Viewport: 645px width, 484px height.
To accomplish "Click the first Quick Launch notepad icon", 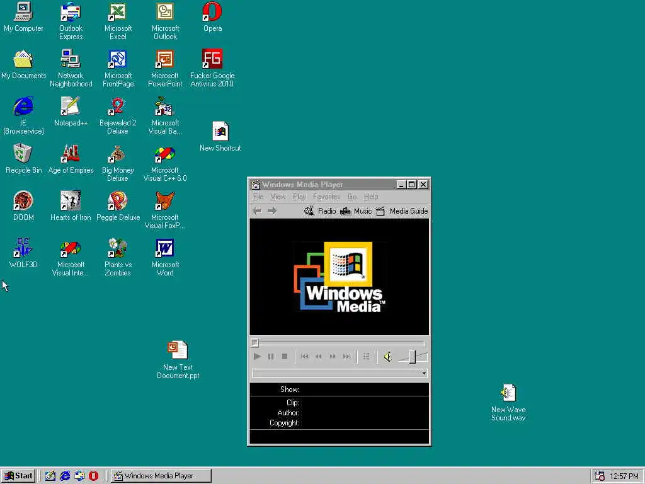I will (50, 476).
